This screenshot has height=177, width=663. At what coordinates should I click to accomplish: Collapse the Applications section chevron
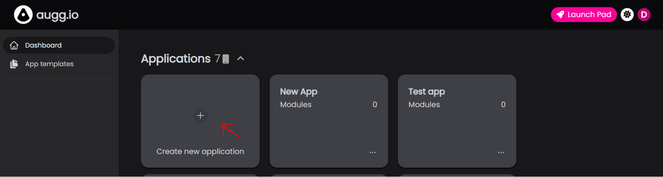241,59
